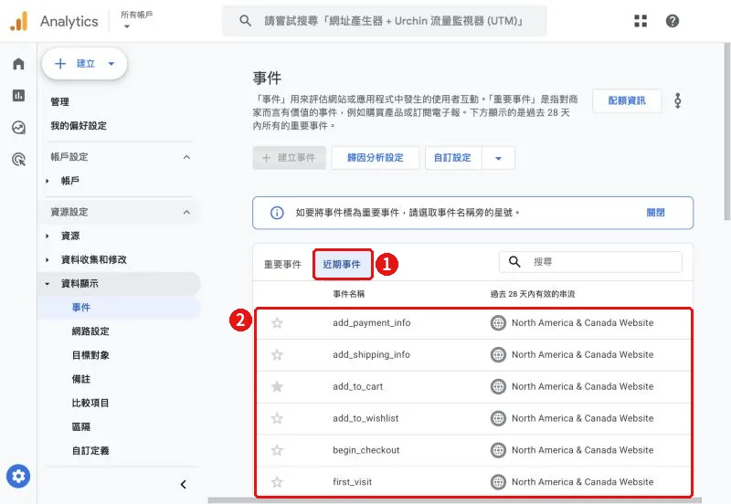Expand the 帳戶 tree item
The image size is (731, 504).
[x=48, y=181]
